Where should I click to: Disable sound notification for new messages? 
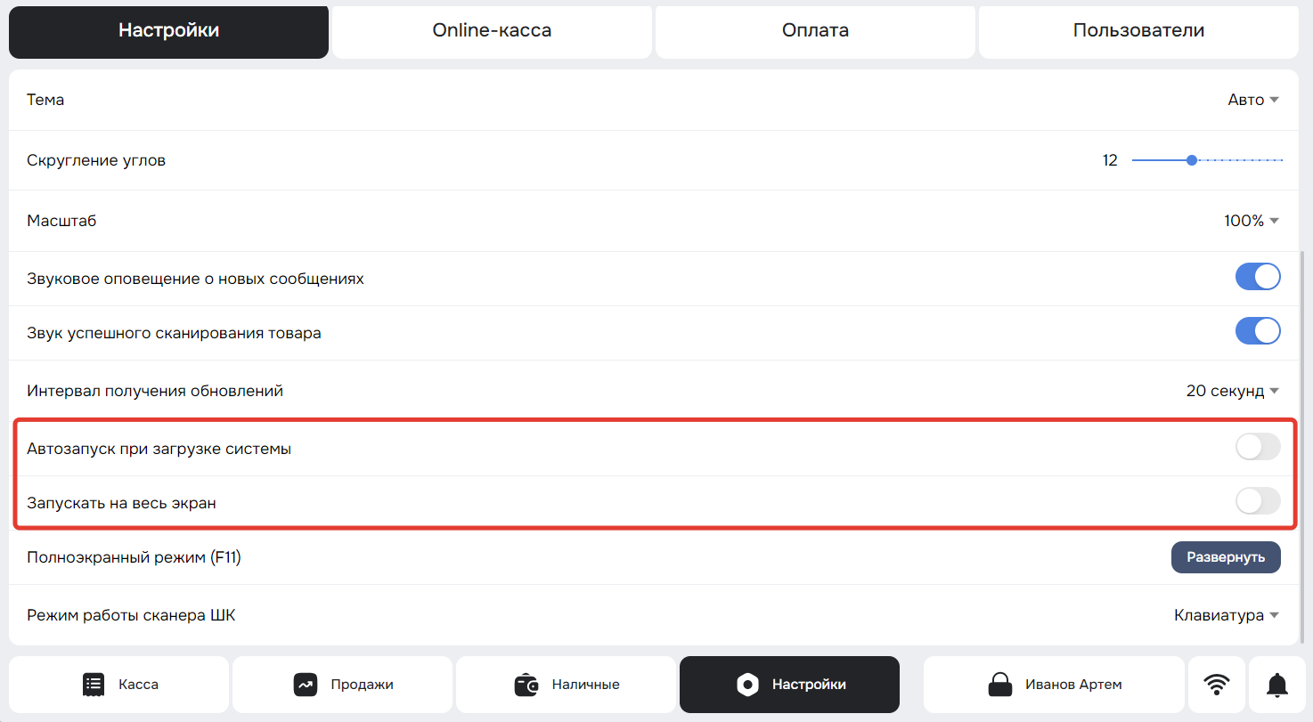coord(1258,278)
